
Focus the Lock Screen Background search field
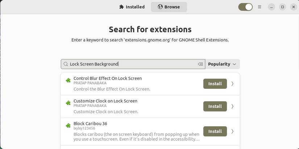132,64
